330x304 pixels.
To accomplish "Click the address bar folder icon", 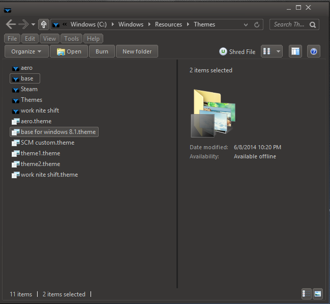I will point(56,25).
